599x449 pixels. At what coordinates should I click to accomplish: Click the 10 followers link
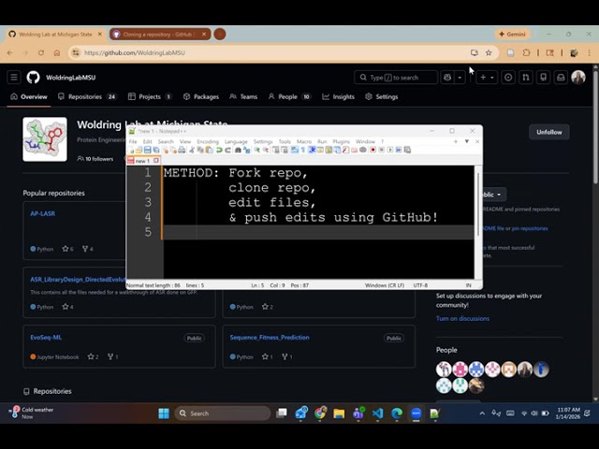(95, 159)
